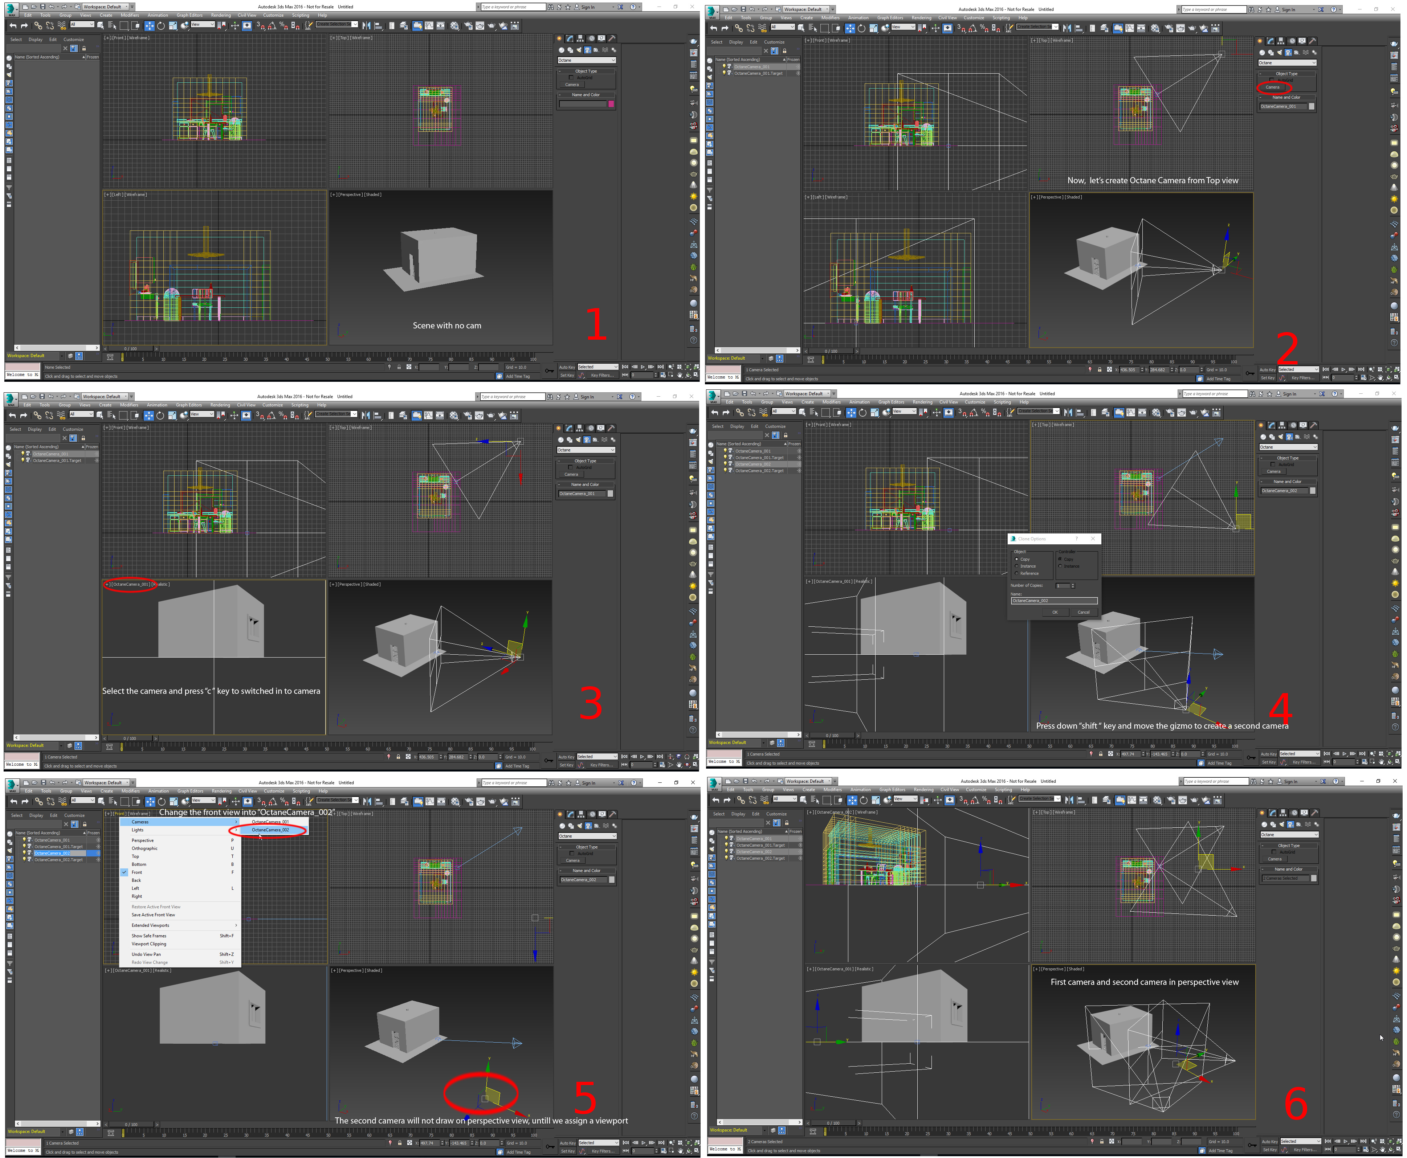Choose Perspective from the viewport context menu
The image size is (1407, 1158).
coord(180,840)
